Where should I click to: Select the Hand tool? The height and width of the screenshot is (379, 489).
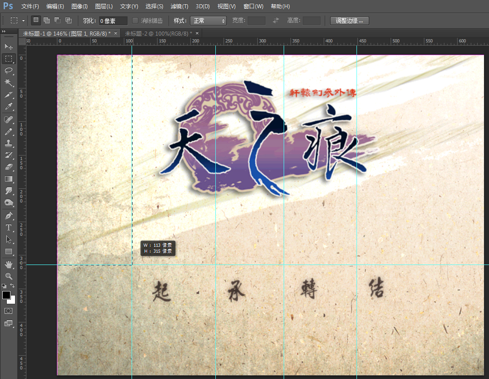tap(8, 265)
